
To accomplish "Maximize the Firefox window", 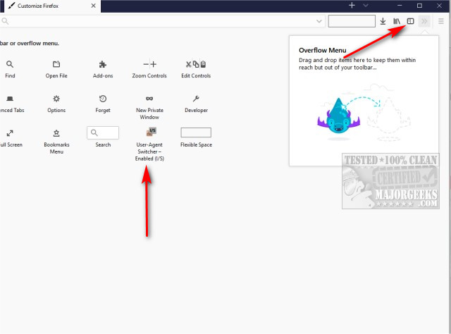I will (419, 6).
